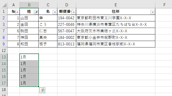This screenshot has width=172, height=96.
Task: Open the No column filter dropdown
Action: 17,12
